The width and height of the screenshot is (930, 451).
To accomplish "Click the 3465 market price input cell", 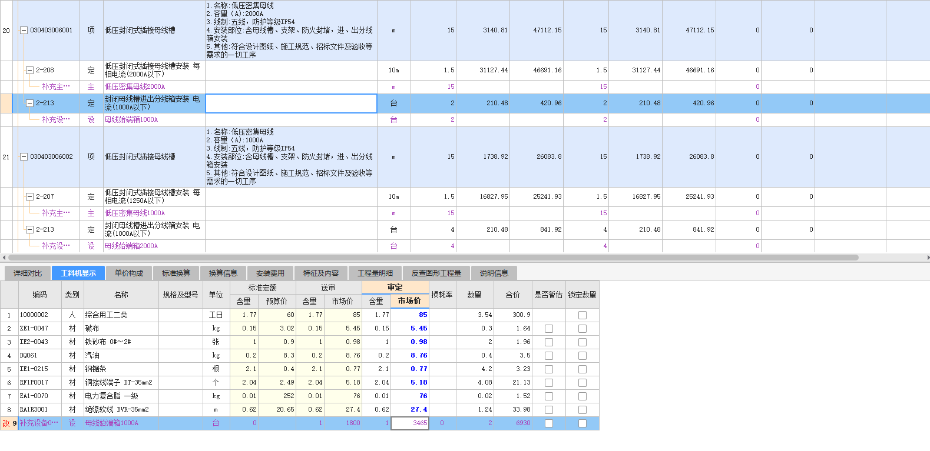I will [x=410, y=423].
